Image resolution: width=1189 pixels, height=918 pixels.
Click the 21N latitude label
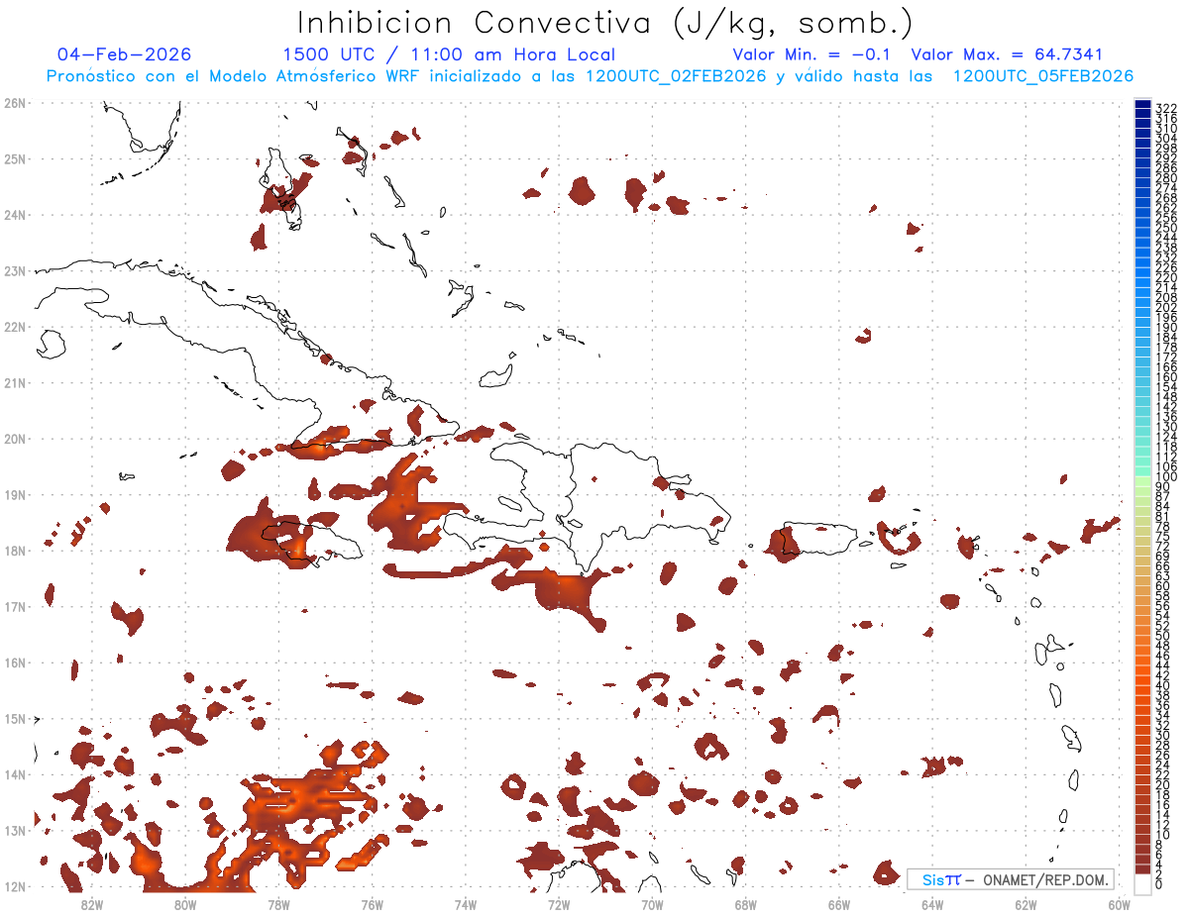click(x=14, y=382)
